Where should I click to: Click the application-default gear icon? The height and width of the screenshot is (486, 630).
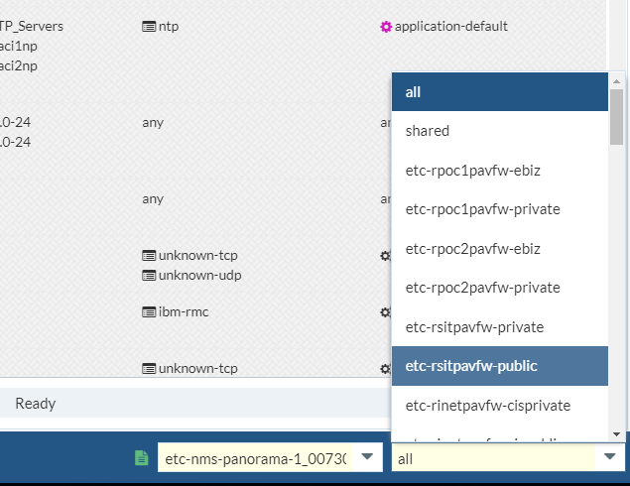click(386, 27)
